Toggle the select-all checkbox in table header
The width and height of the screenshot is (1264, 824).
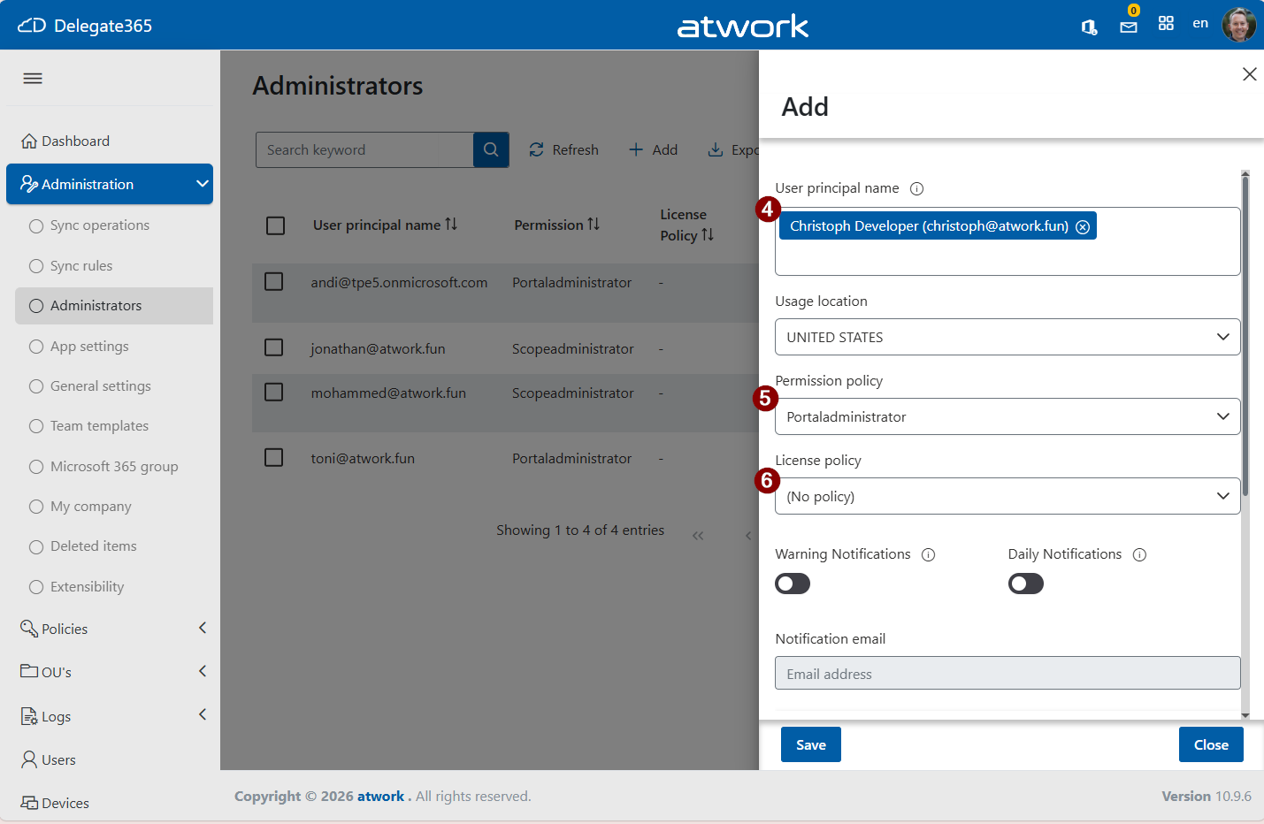tap(276, 225)
